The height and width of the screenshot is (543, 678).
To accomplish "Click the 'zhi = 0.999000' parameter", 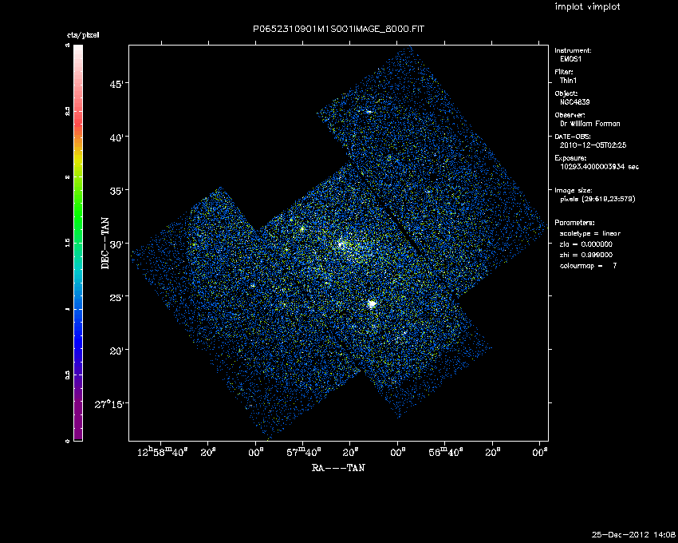I will coord(586,255).
